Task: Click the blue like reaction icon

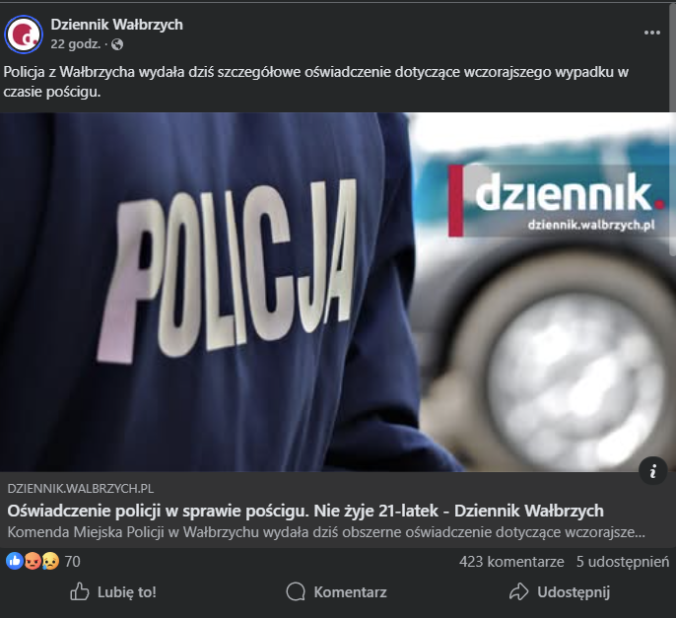Action: coord(15,561)
